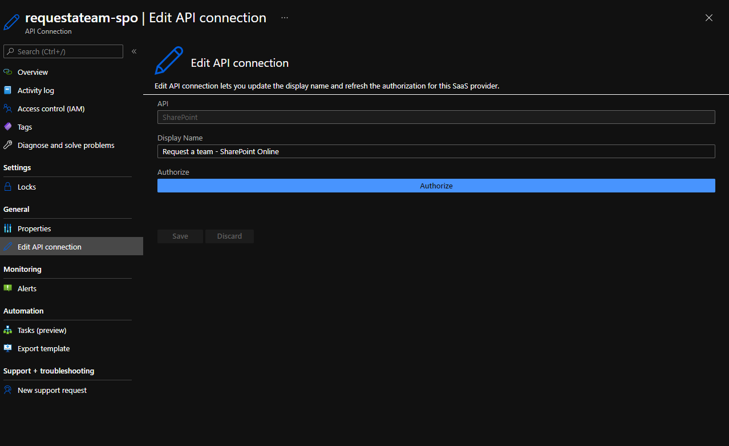This screenshot has height=446, width=729.
Task: Click the Diagnose wrench icon
Action: tap(7, 145)
